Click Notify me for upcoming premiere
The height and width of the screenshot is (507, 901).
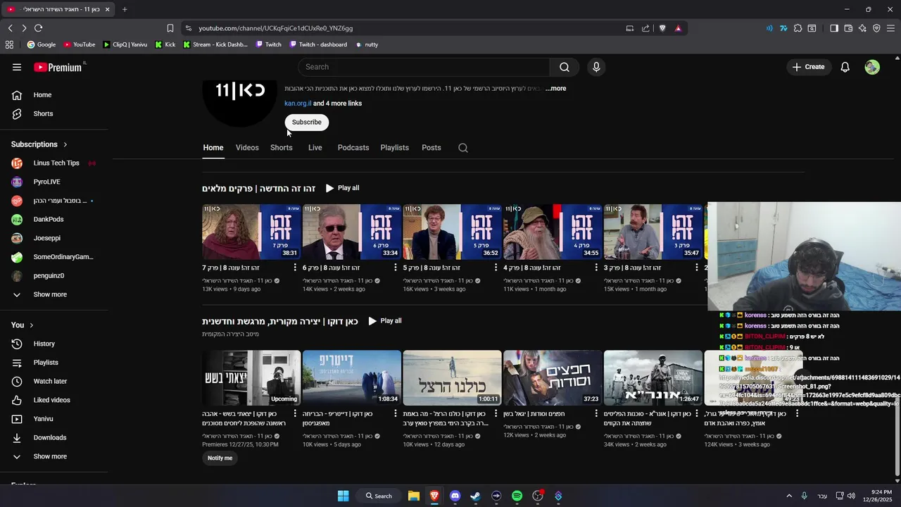click(220, 458)
